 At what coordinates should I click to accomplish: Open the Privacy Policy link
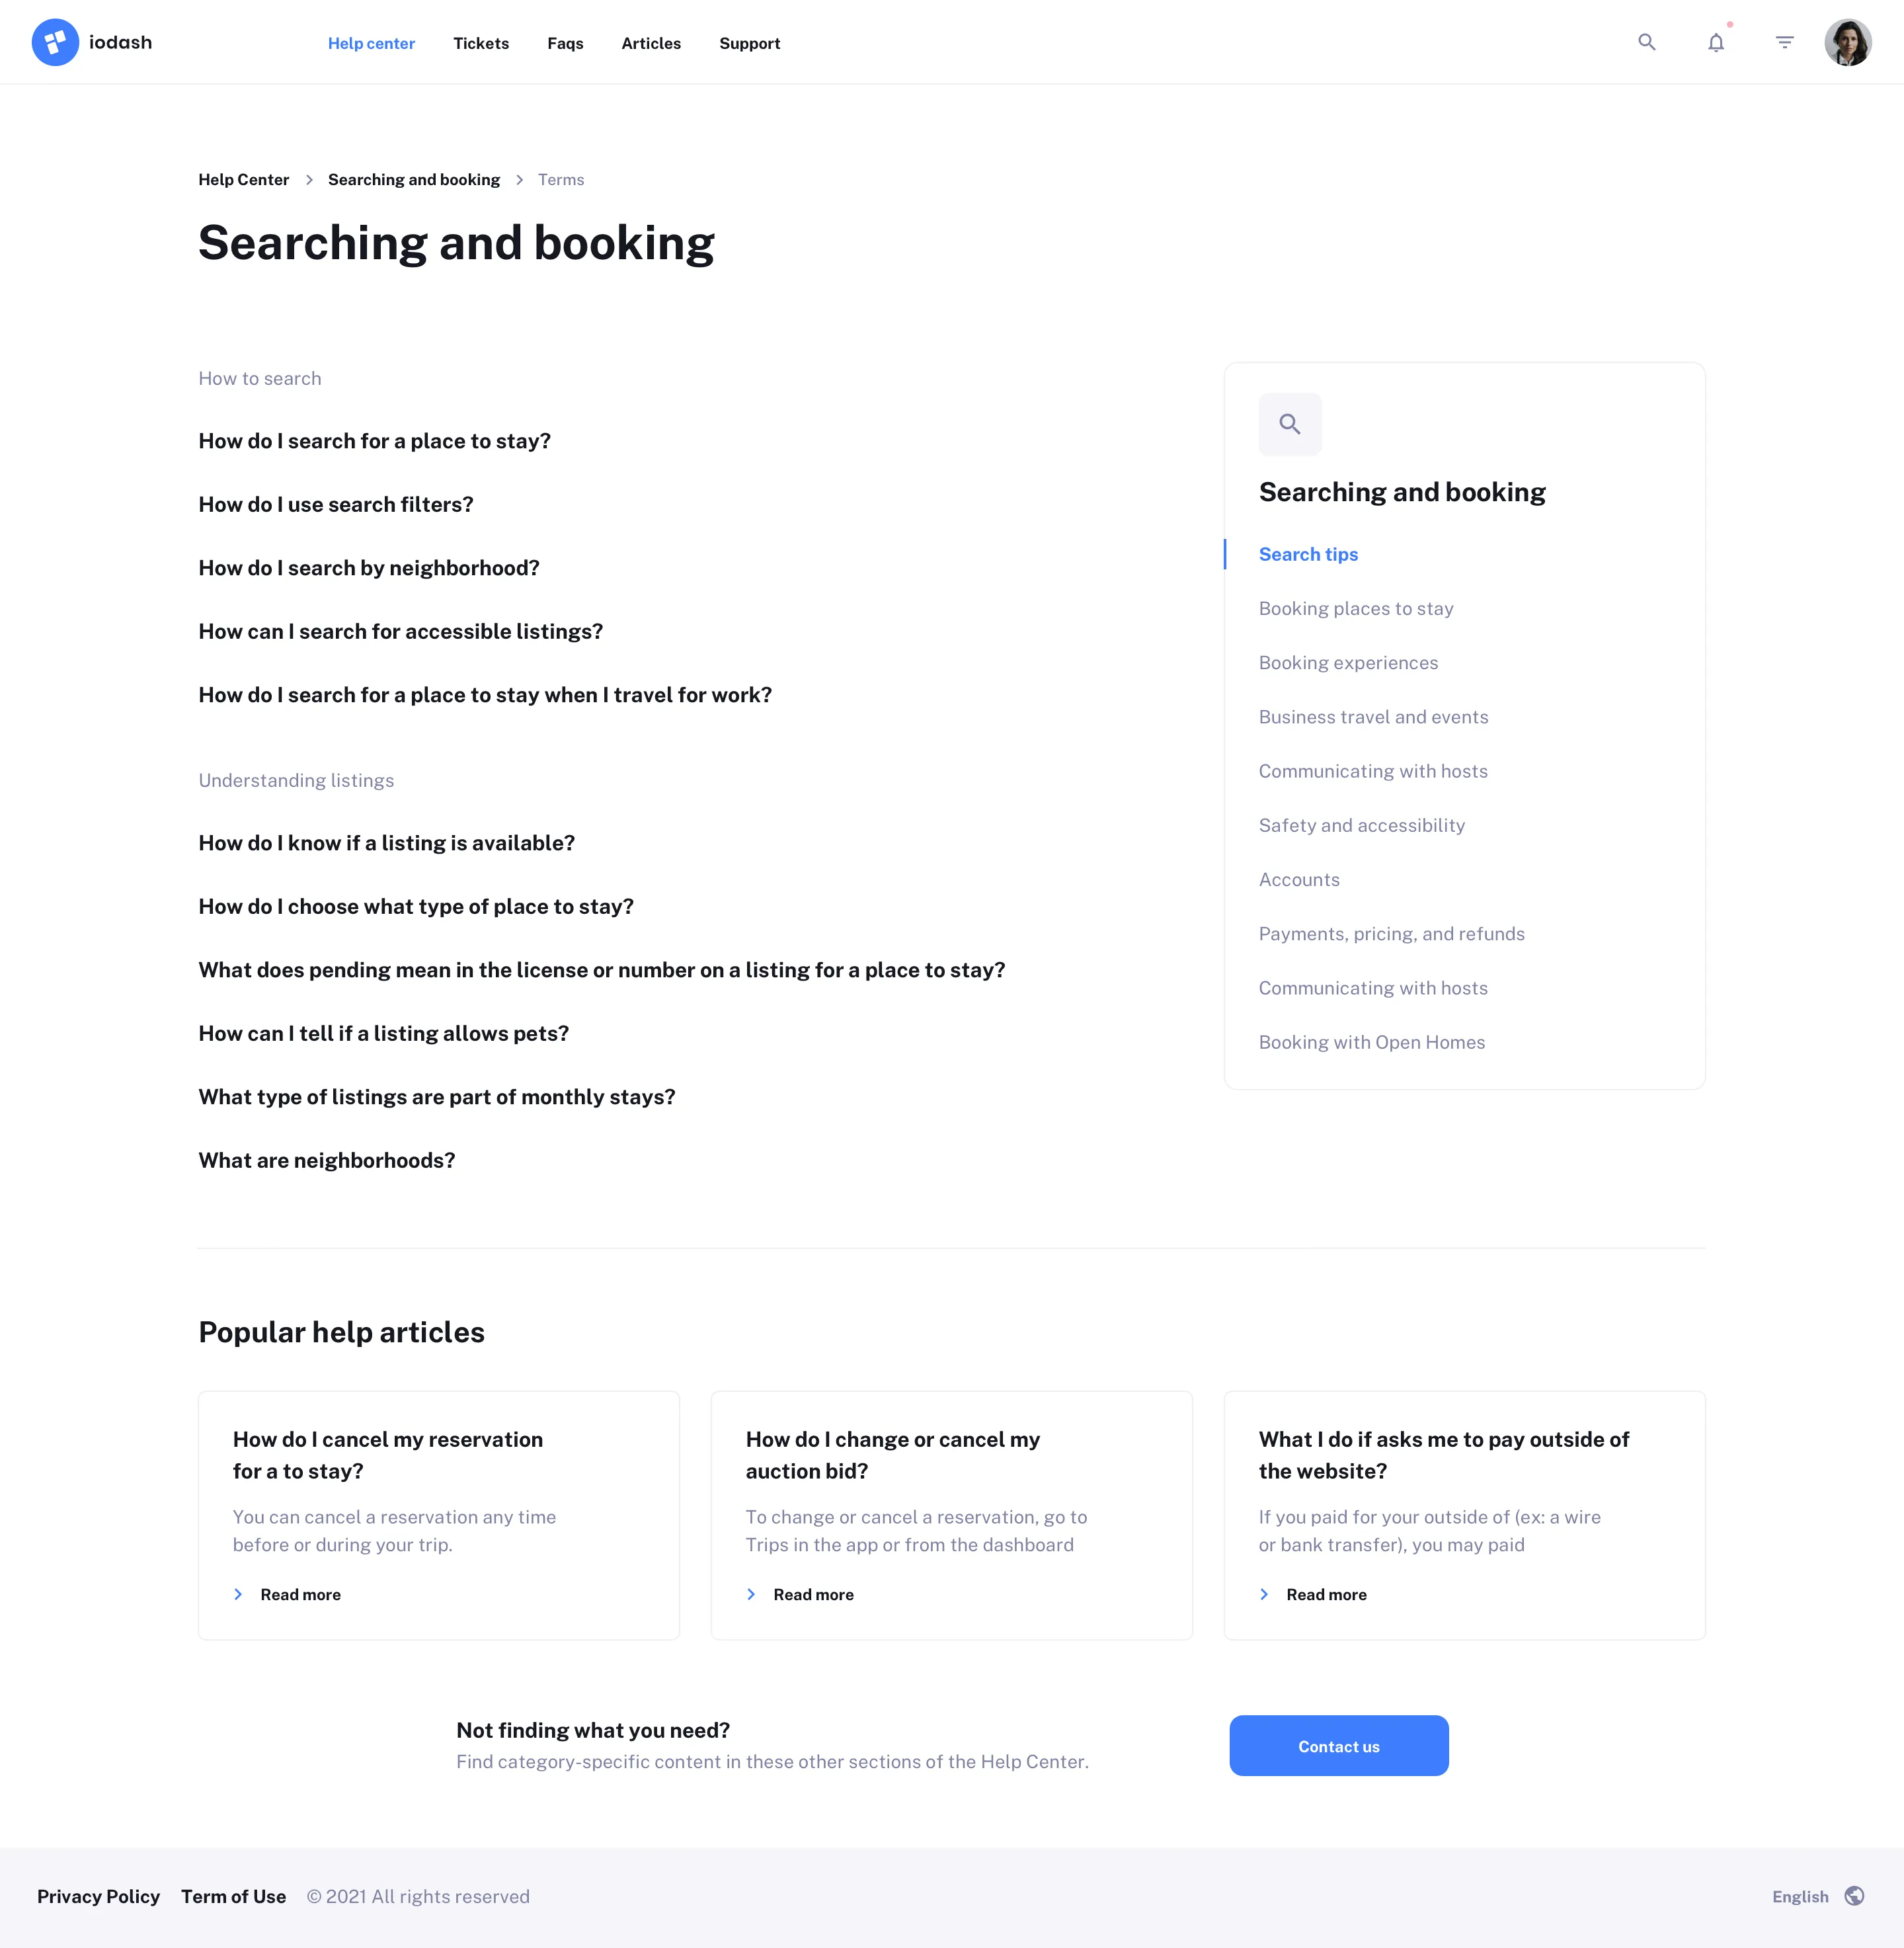click(97, 1895)
